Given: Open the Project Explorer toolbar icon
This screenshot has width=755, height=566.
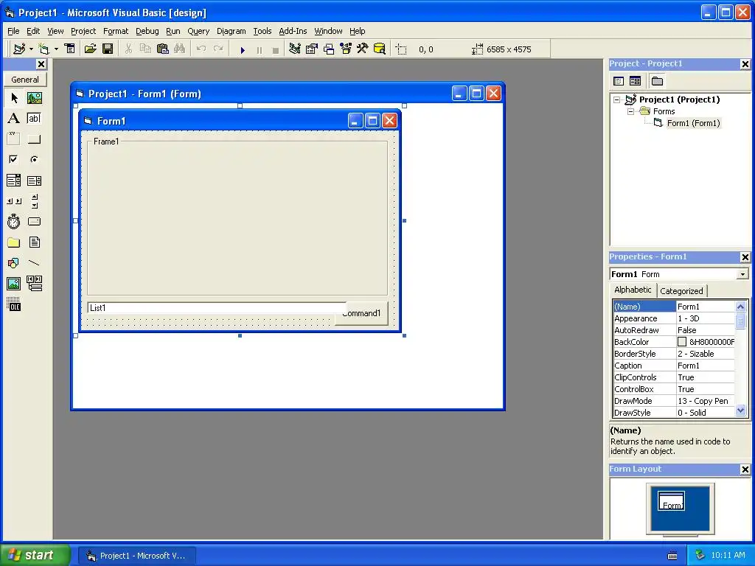Looking at the screenshot, I should coord(295,49).
